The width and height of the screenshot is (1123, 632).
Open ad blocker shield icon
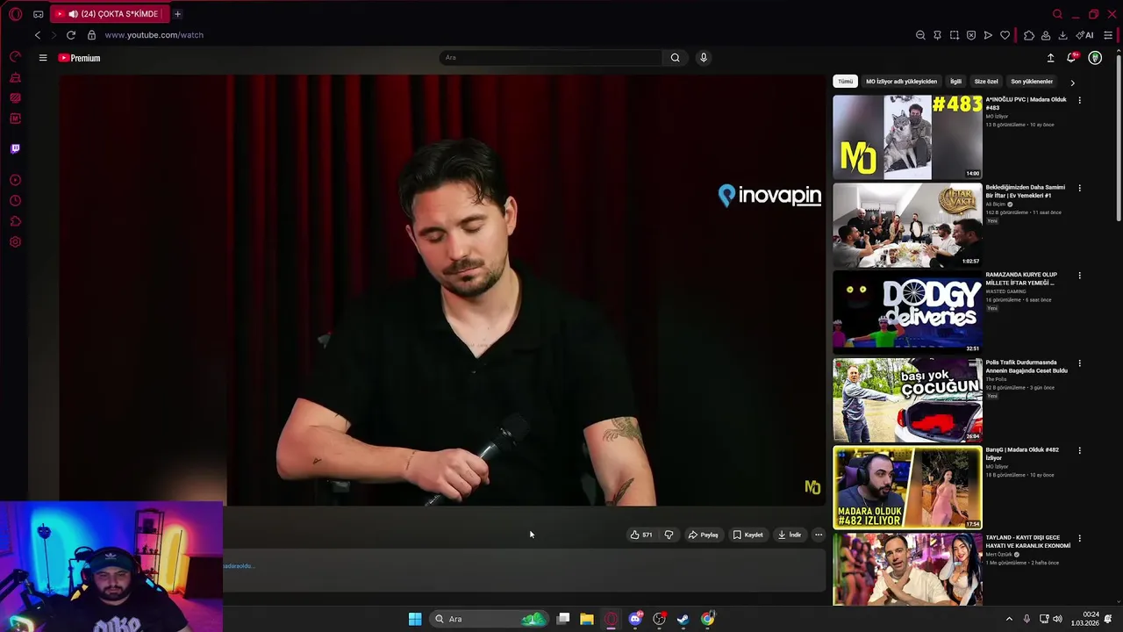click(971, 35)
